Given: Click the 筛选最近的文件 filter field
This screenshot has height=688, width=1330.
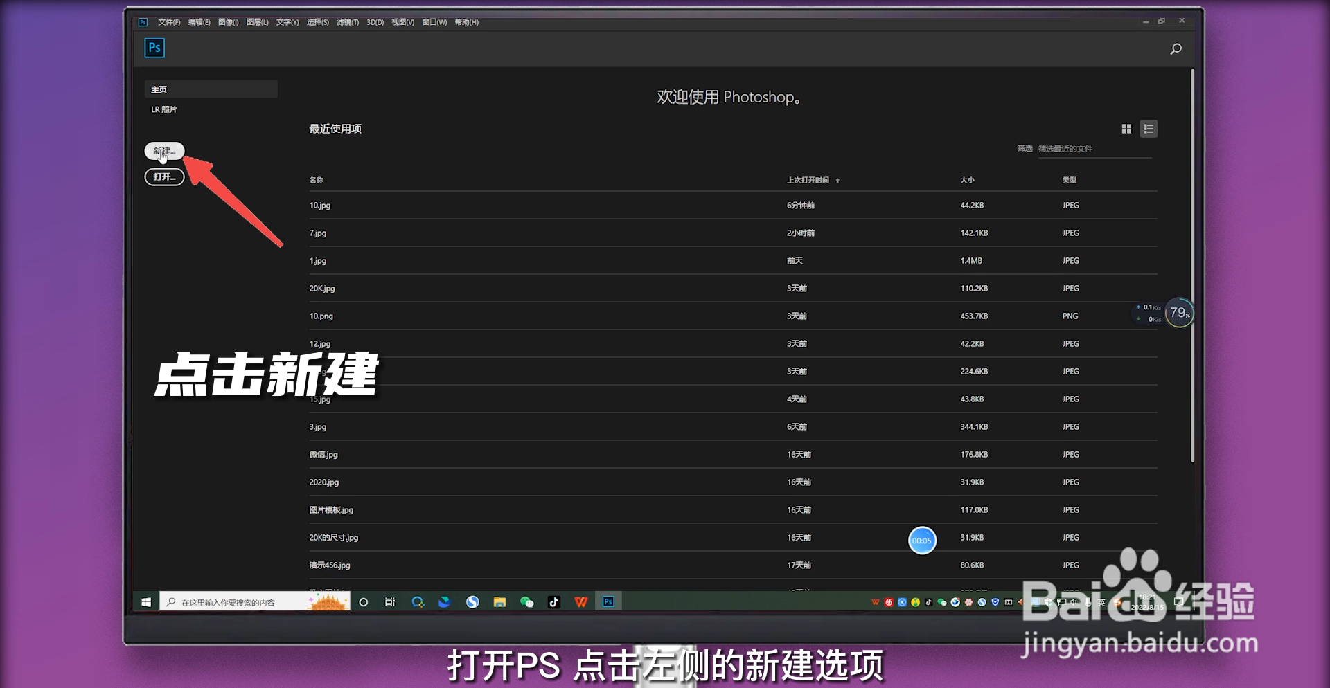Looking at the screenshot, I should pyautogui.click(x=1094, y=149).
